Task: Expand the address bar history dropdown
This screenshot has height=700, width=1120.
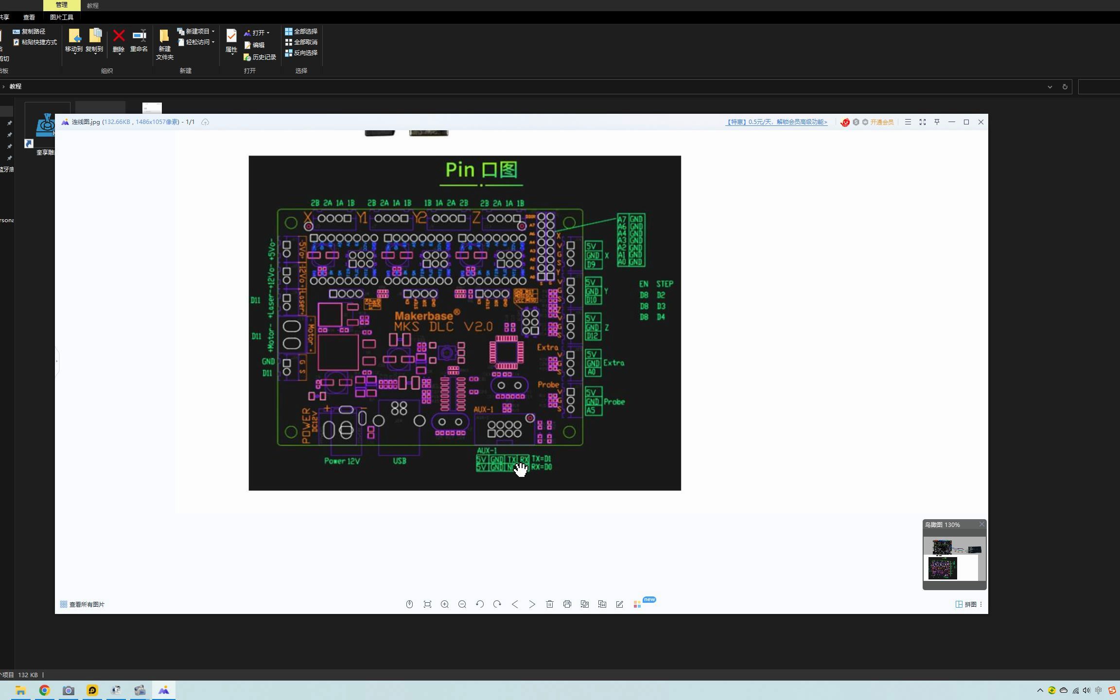Action: (1050, 87)
